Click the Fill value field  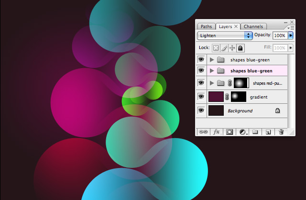click(280, 48)
